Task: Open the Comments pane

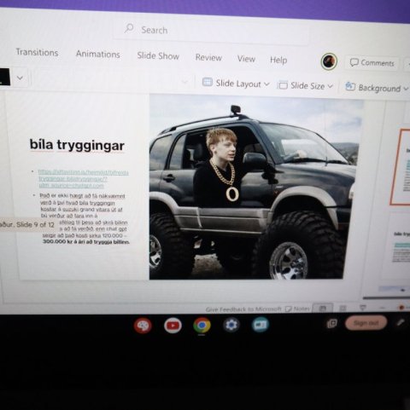Action: point(372,63)
